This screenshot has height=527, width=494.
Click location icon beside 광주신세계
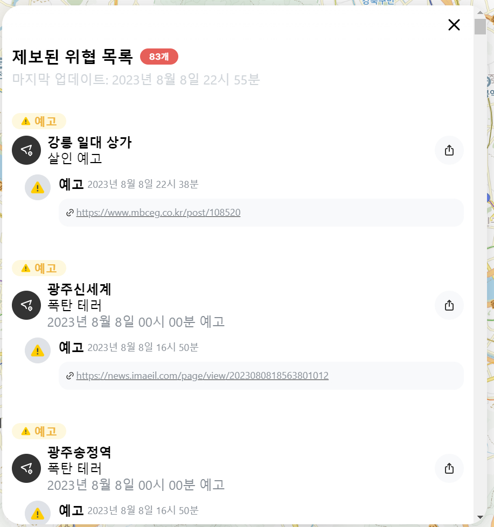pos(26,305)
